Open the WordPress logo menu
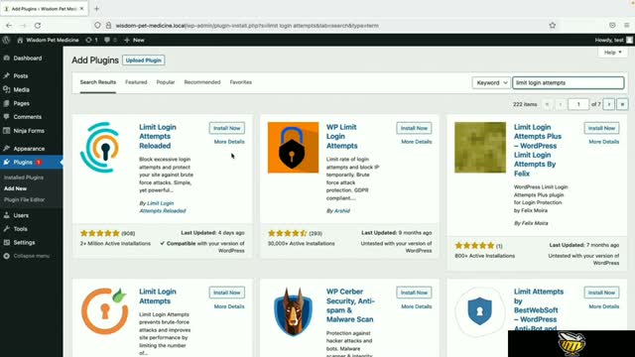This screenshot has height=357, width=635. 6,40
